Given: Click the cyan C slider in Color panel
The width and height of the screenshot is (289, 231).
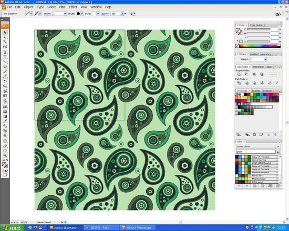Looking at the screenshot, I should click(259, 29).
